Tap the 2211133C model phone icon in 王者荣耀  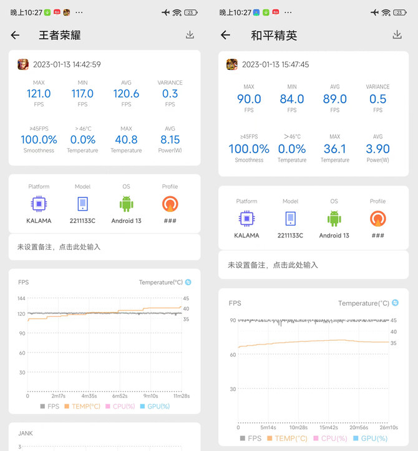pyautogui.click(x=83, y=204)
